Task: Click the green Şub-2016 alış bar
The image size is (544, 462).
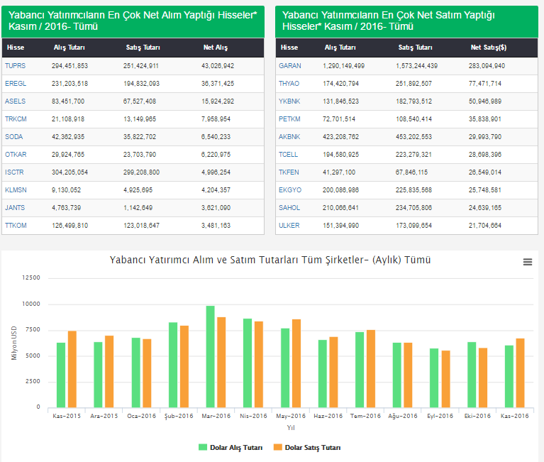Action: point(173,365)
